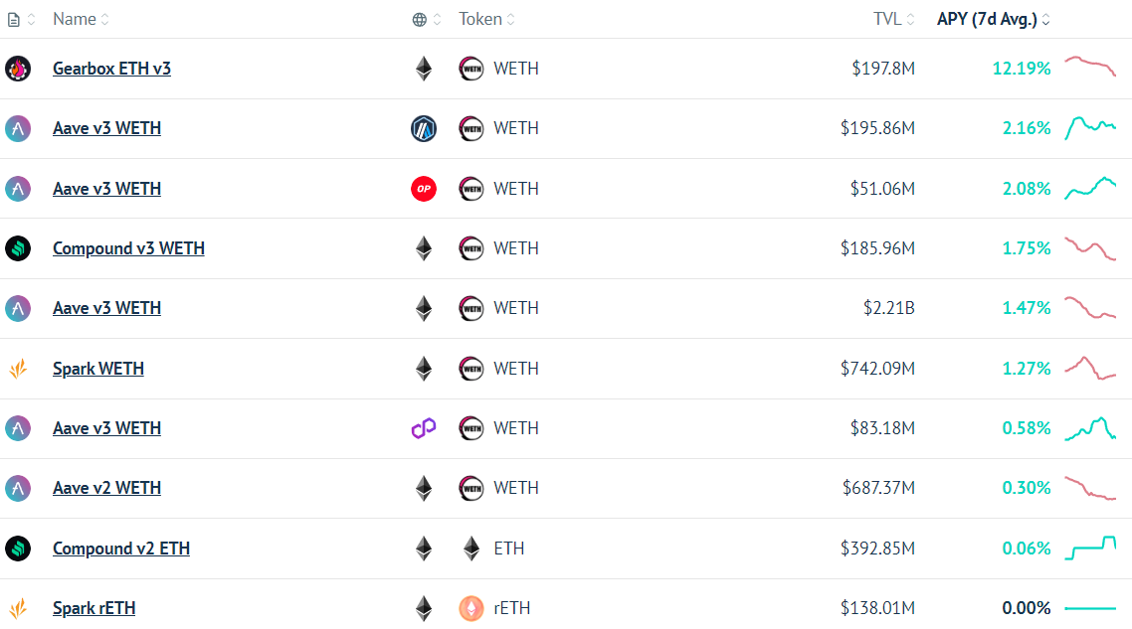Image resolution: width=1132 pixels, height=629 pixels.
Task: Click the ETH token icon for Compound v2
Action: [472, 549]
